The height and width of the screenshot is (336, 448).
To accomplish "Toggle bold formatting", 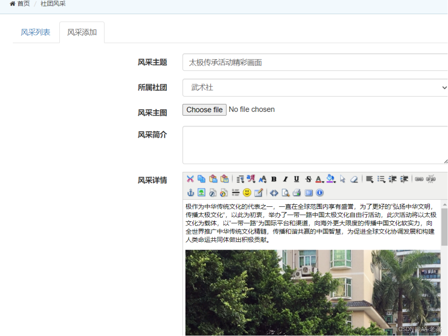I will coord(274,179).
